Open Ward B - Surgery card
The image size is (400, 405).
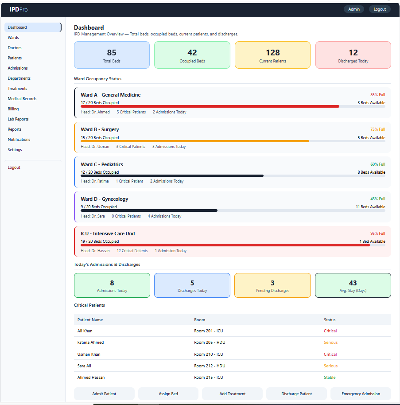click(233, 137)
